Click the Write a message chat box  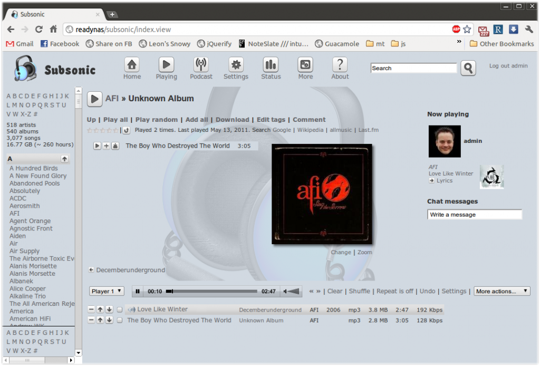(x=475, y=215)
